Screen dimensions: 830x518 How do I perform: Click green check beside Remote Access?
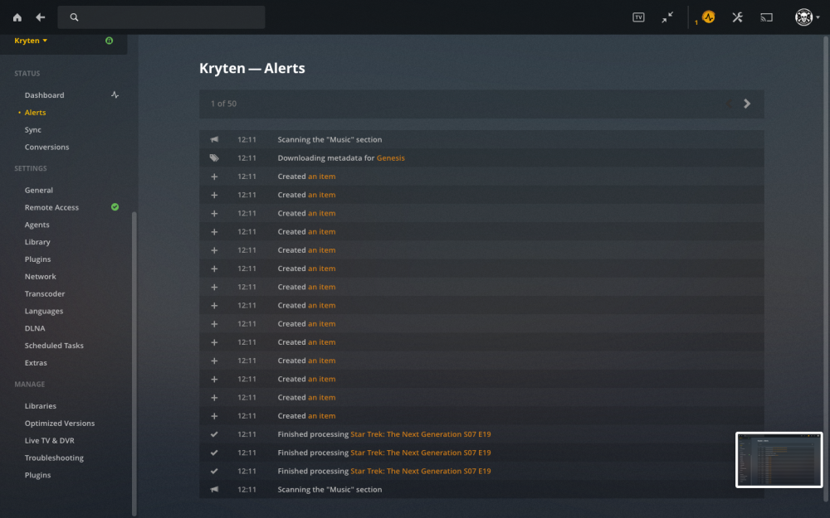115,207
